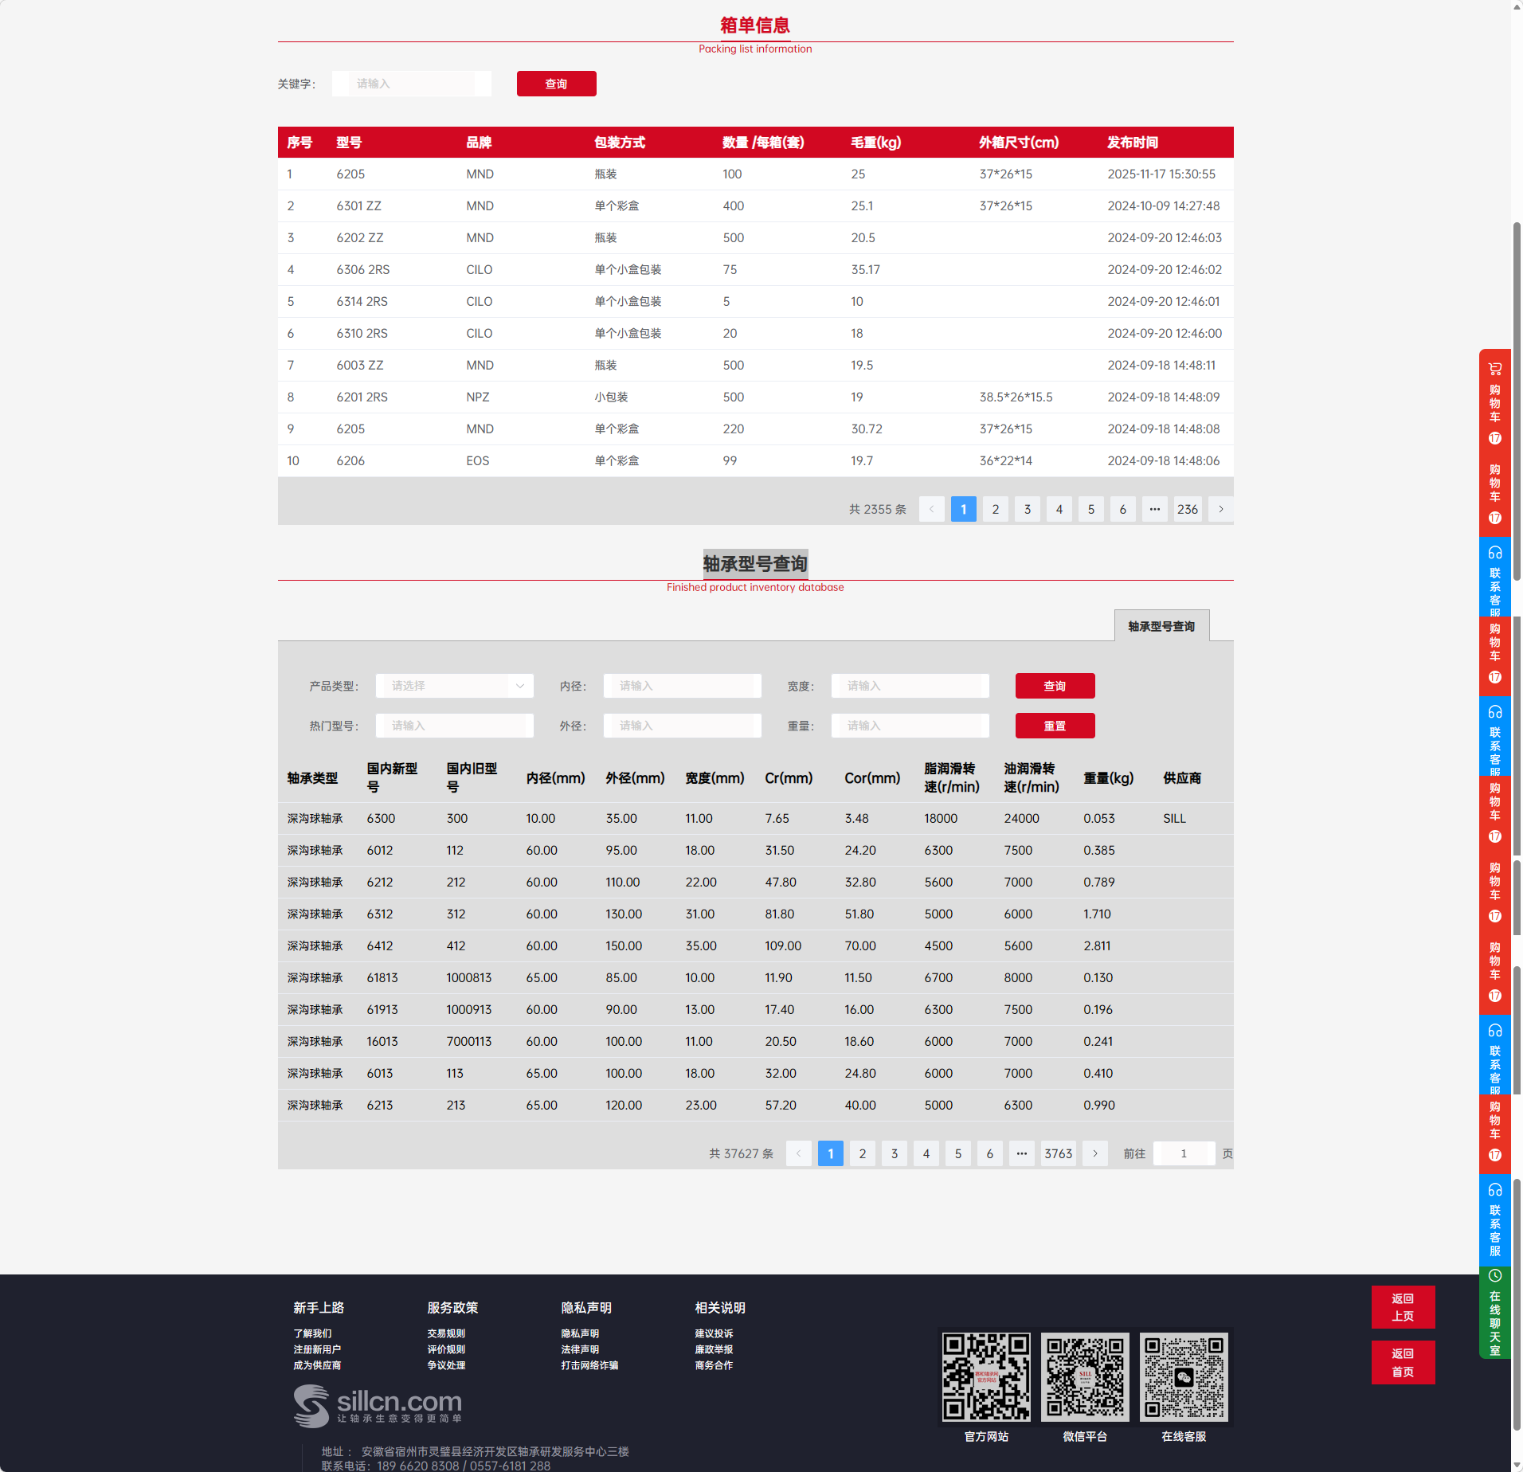Go to next page of bearing results
This screenshot has height=1472, width=1523.
pyautogui.click(x=1094, y=1153)
